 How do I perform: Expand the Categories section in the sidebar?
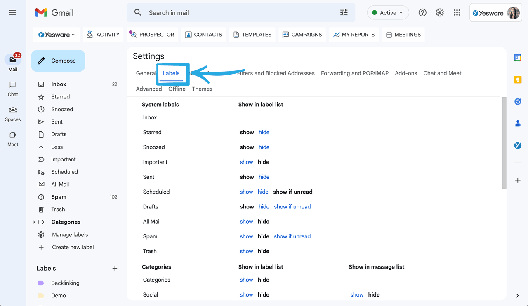pyautogui.click(x=35, y=222)
